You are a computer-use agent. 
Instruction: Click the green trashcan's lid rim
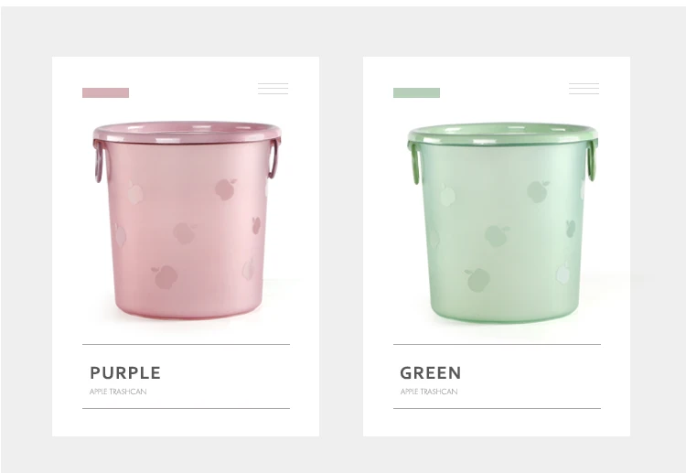pos(502,134)
